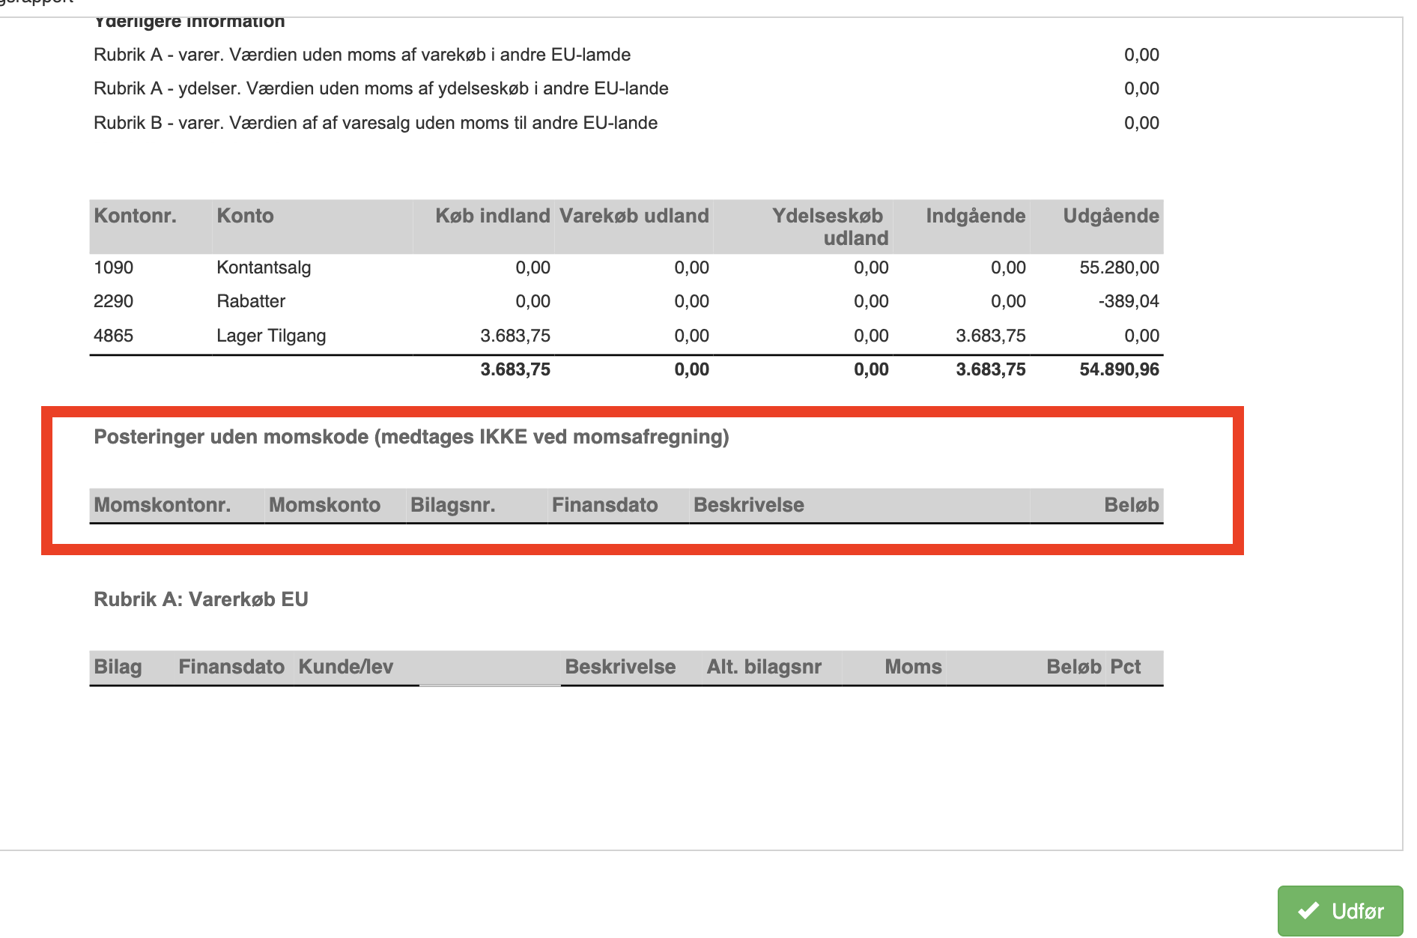1417x938 pixels.
Task: Click the Momskontonr. column header
Action: 162,505
